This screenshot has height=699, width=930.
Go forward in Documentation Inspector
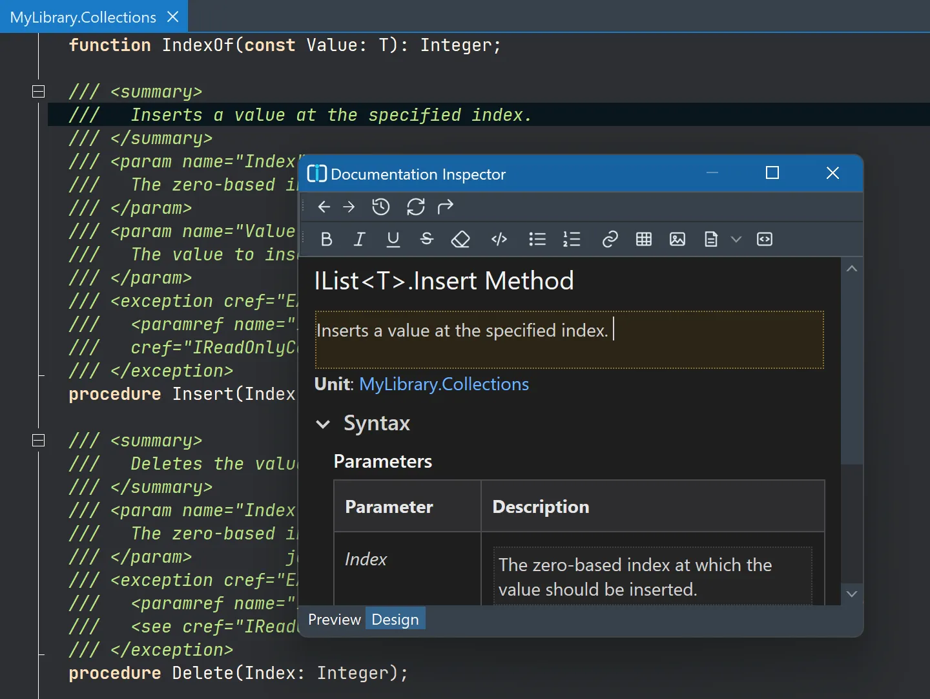[349, 207]
